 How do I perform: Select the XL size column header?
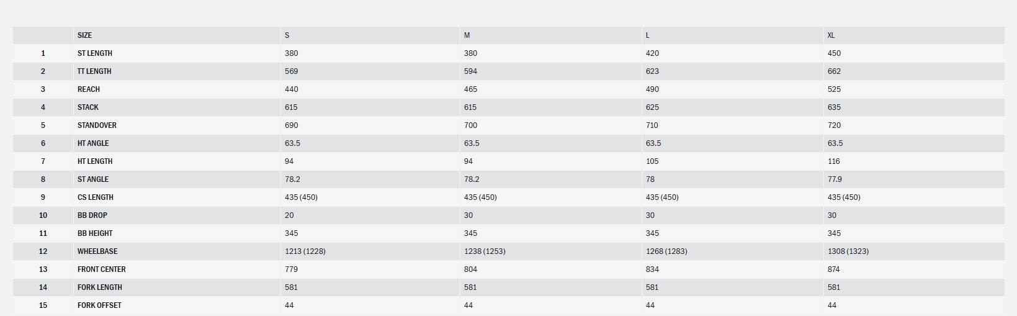coord(831,35)
